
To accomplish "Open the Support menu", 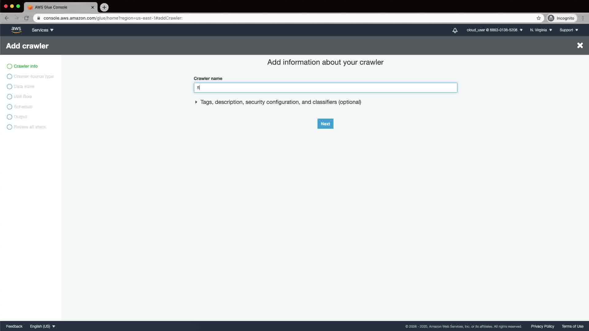I will click(569, 30).
